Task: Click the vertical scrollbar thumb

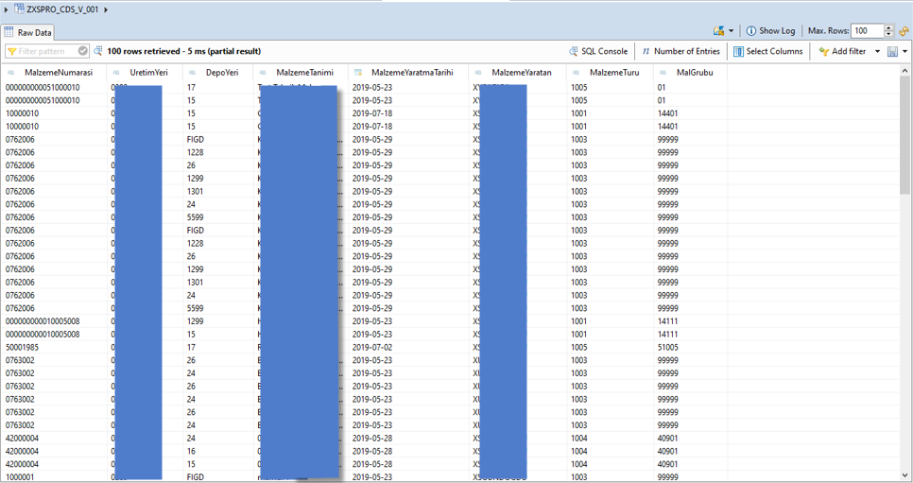Action: 904,134
